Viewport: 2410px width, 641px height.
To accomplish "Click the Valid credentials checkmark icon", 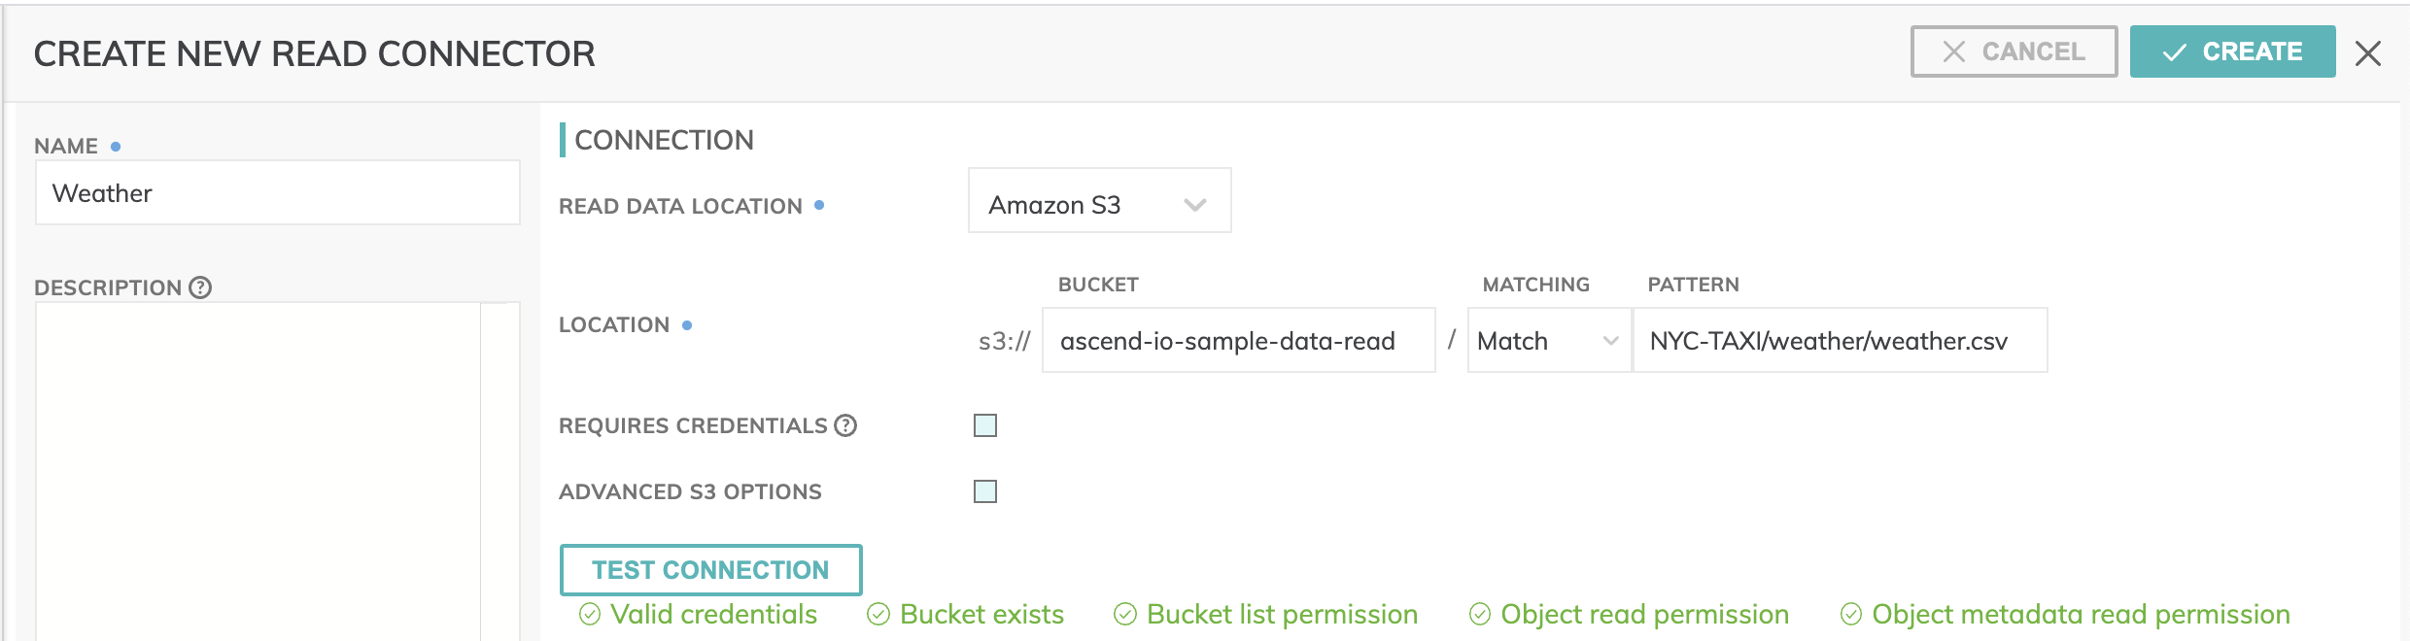I will [x=590, y=614].
